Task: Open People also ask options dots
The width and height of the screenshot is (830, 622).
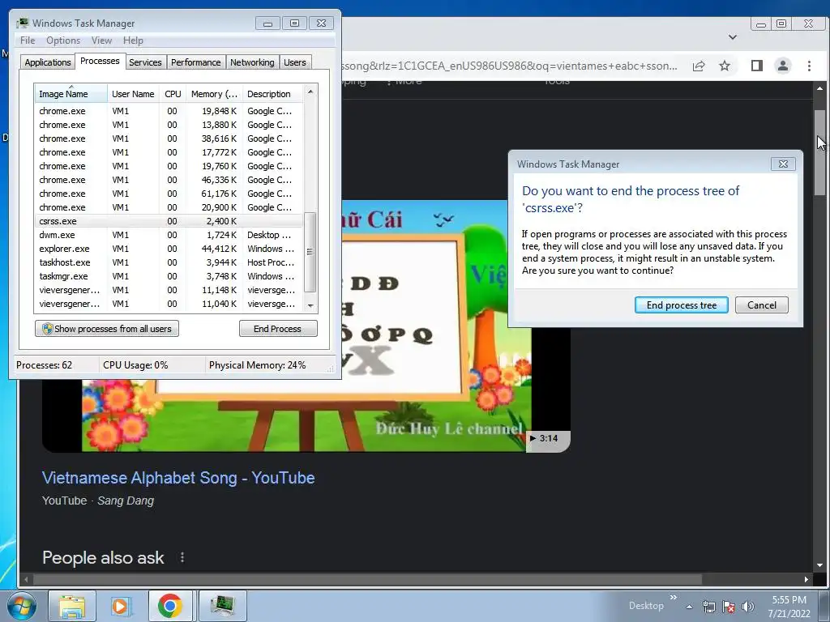Action: click(182, 557)
